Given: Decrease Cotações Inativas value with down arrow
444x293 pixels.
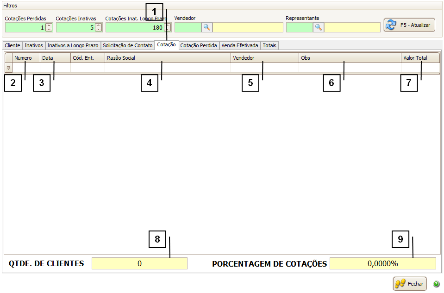Looking at the screenshot, I should [x=98, y=30].
